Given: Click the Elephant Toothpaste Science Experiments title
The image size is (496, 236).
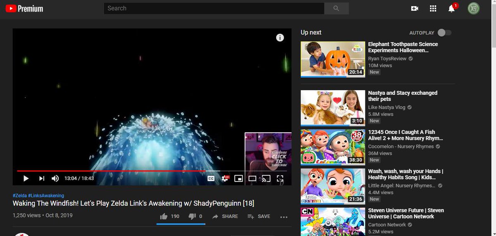Looking at the screenshot, I should (x=403, y=47).
